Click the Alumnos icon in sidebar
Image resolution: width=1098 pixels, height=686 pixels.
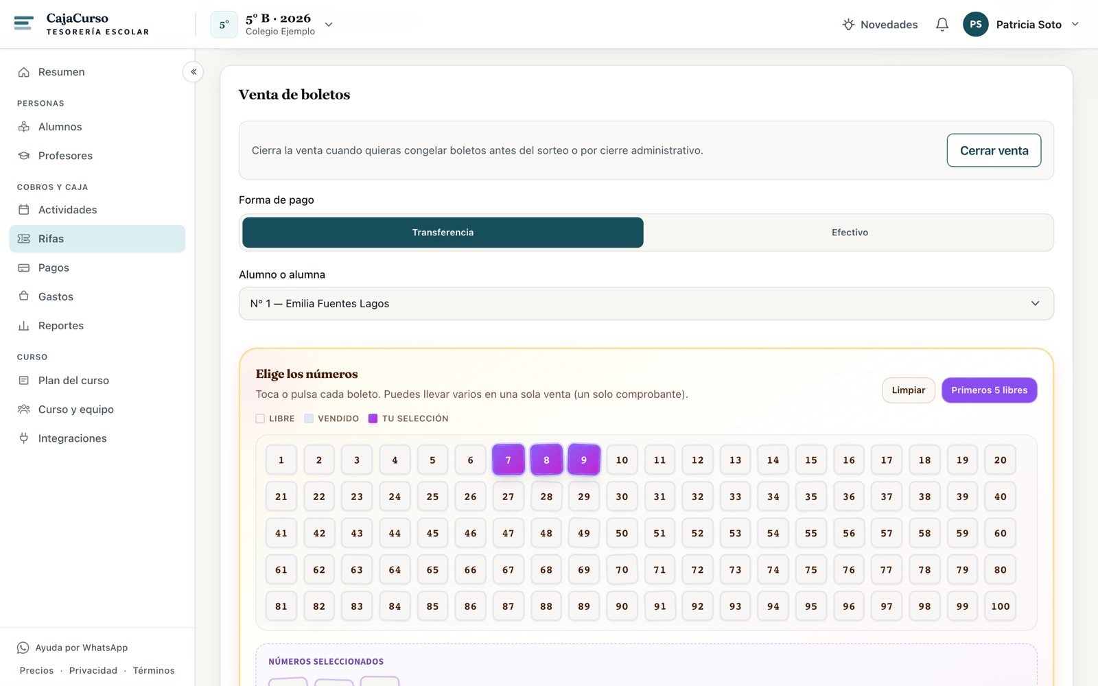coord(24,127)
